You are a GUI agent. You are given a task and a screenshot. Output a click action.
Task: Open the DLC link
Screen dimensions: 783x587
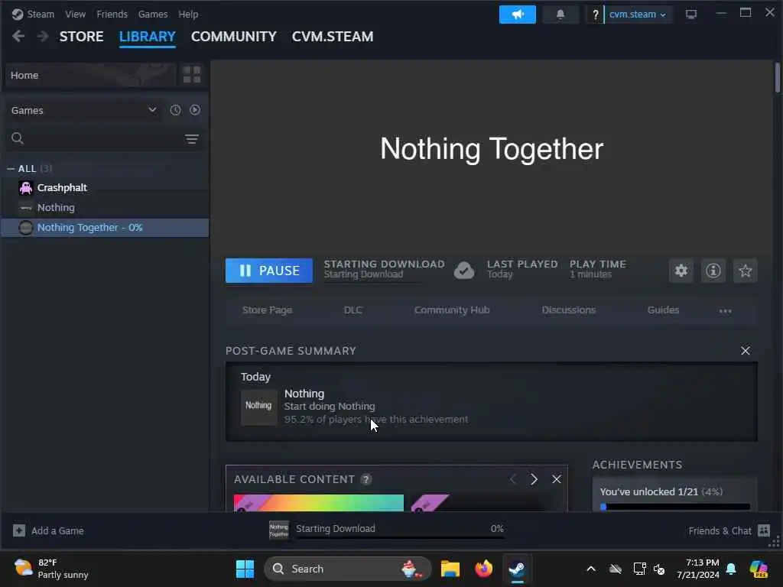click(353, 310)
